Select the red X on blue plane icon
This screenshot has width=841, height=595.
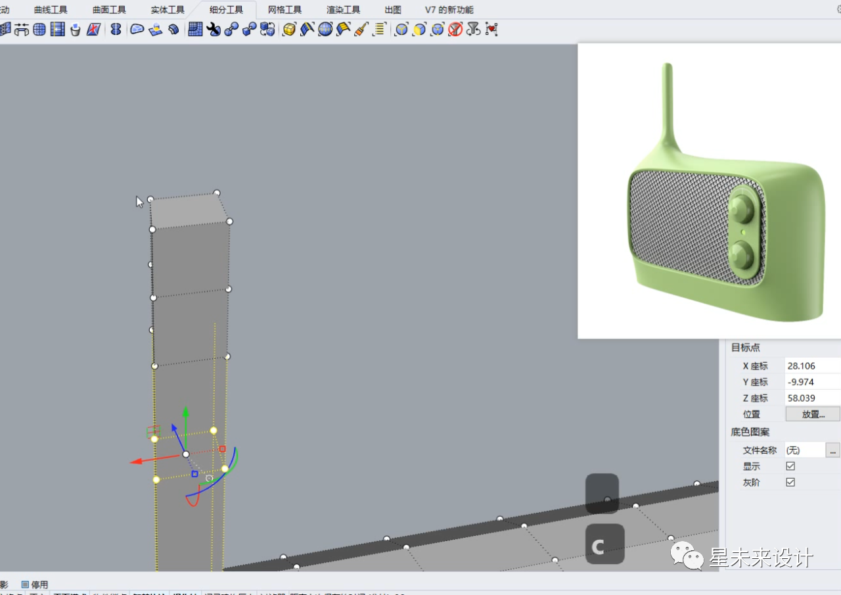tap(94, 29)
